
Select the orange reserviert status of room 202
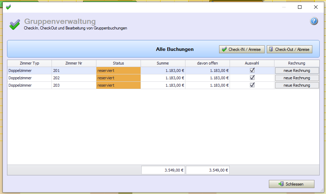[x=118, y=78]
